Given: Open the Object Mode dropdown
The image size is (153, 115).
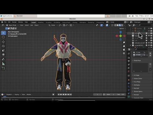Looking at the screenshot, I should (12, 25).
